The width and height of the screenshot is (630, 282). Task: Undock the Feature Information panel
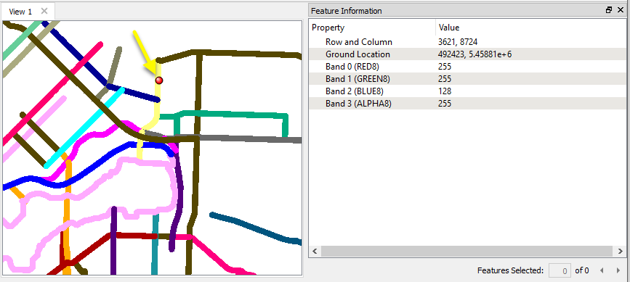tap(609, 10)
